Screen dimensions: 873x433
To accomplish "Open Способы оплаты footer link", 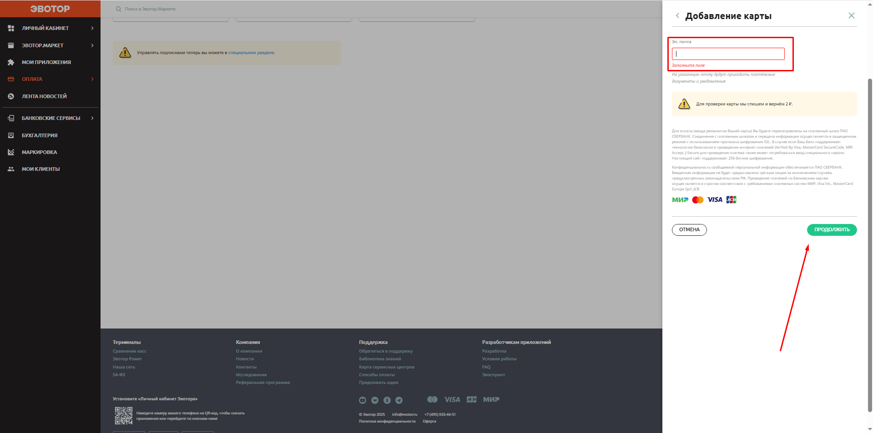I will click(x=377, y=375).
